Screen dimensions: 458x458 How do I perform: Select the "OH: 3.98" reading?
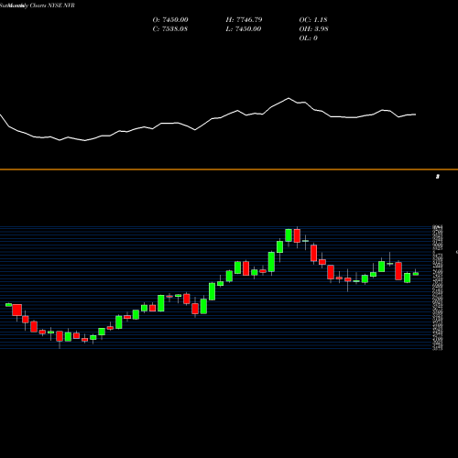[314, 29]
